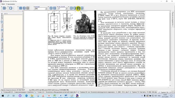Click the taskbar clock showing 12:26
Image resolution: width=175 pixels, height=98 pixels.
coord(165,96)
